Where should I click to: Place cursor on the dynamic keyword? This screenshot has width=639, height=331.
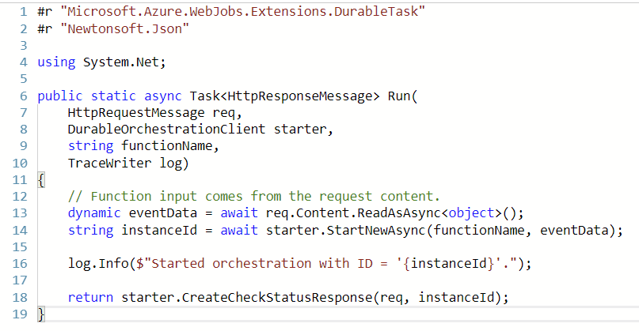click(x=94, y=213)
